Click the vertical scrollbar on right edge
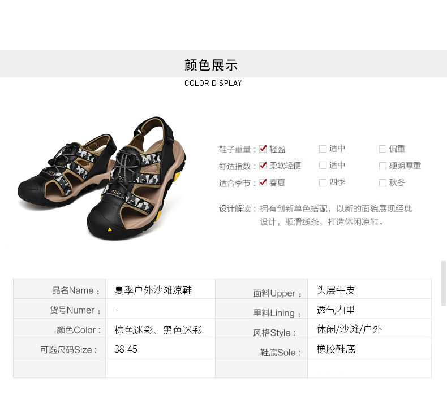The width and height of the screenshot is (447, 400). (443, 282)
